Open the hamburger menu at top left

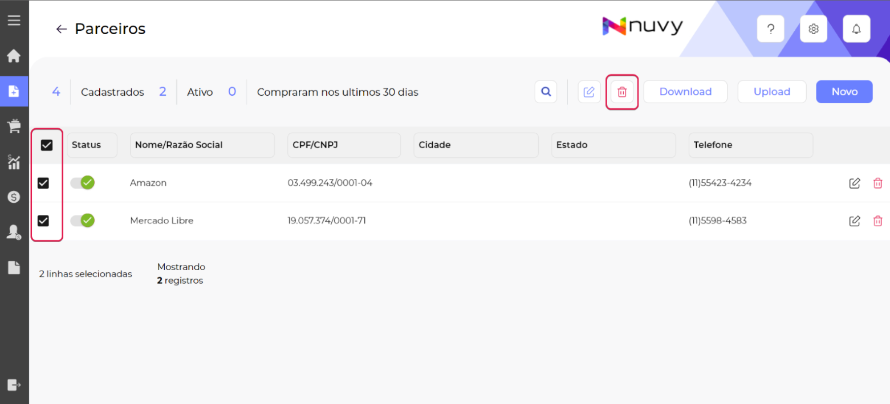pyautogui.click(x=14, y=19)
